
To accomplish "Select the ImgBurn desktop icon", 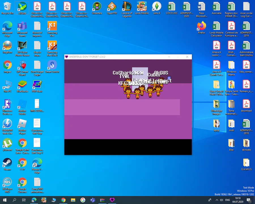I will [x=7, y=47].
